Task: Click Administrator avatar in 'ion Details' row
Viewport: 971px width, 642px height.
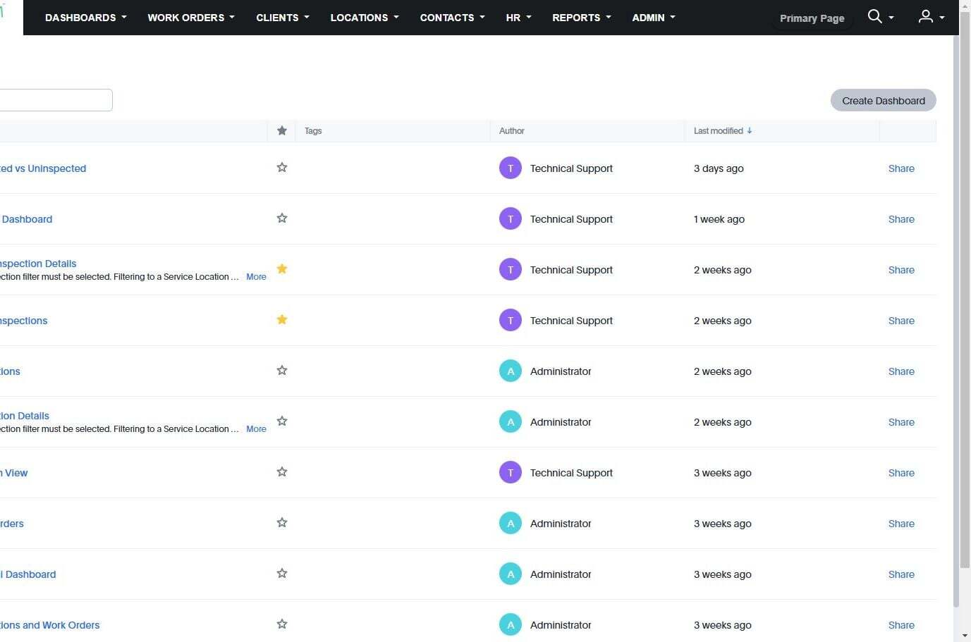Action: 511,422
